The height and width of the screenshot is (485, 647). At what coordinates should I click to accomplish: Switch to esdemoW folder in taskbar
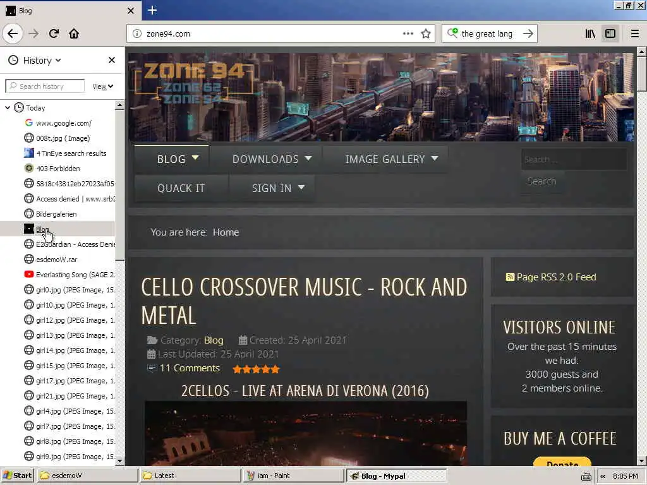pyautogui.click(x=88, y=476)
